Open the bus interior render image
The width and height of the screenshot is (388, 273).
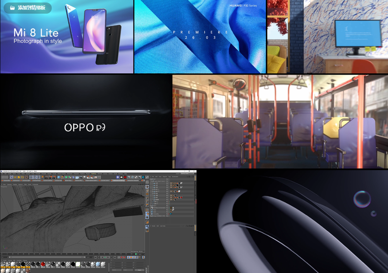point(280,121)
